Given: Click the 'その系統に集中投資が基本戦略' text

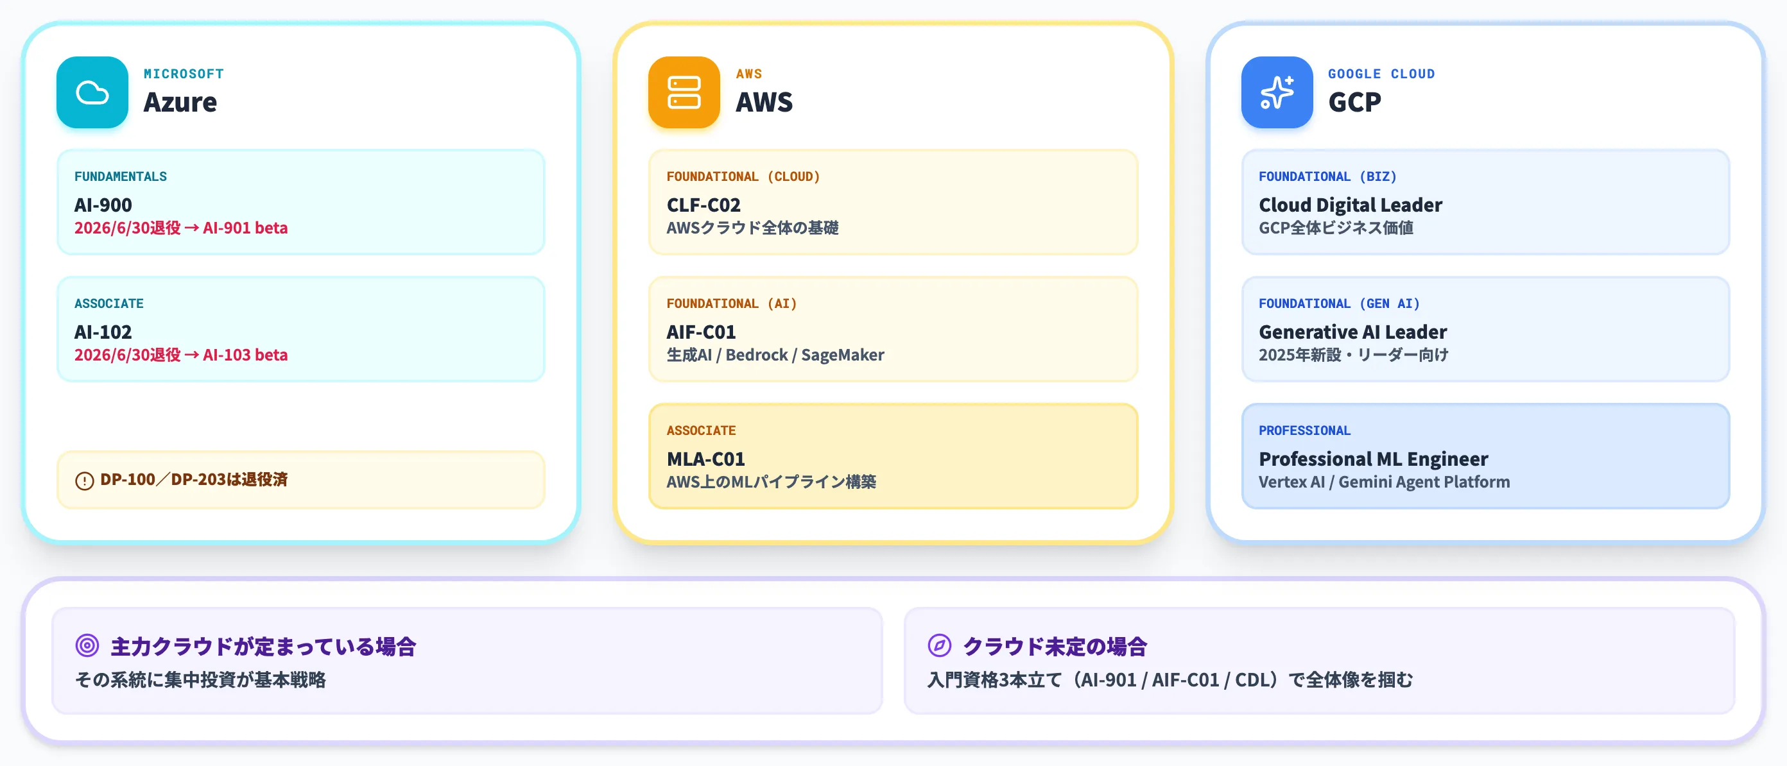Looking at the screenshot, I should point(200,679).
